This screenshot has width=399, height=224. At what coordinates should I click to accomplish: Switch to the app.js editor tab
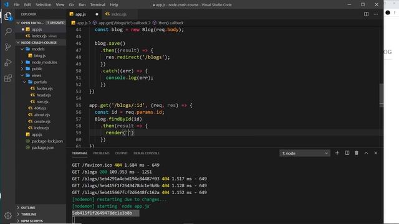84,14
